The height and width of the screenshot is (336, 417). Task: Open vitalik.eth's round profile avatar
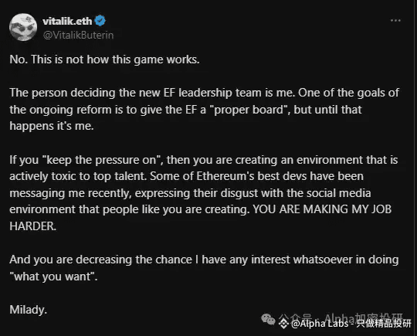coord(23,27)
